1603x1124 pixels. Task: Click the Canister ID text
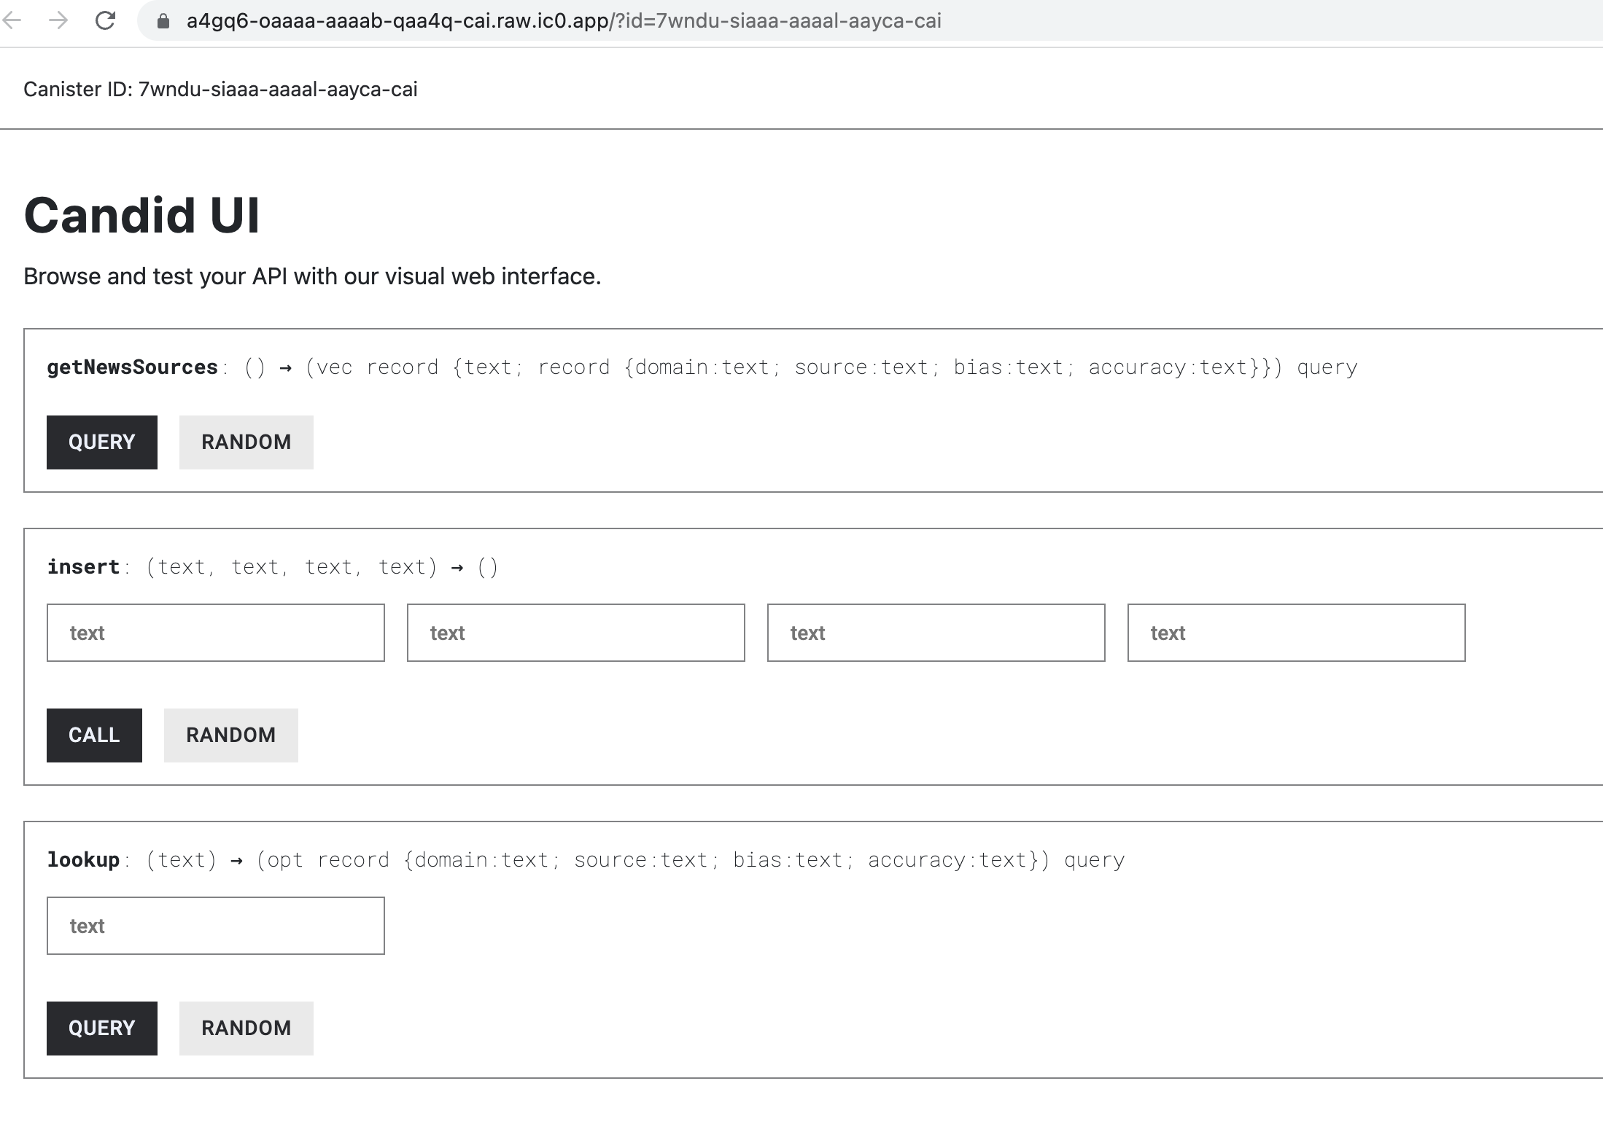(220, 89)
